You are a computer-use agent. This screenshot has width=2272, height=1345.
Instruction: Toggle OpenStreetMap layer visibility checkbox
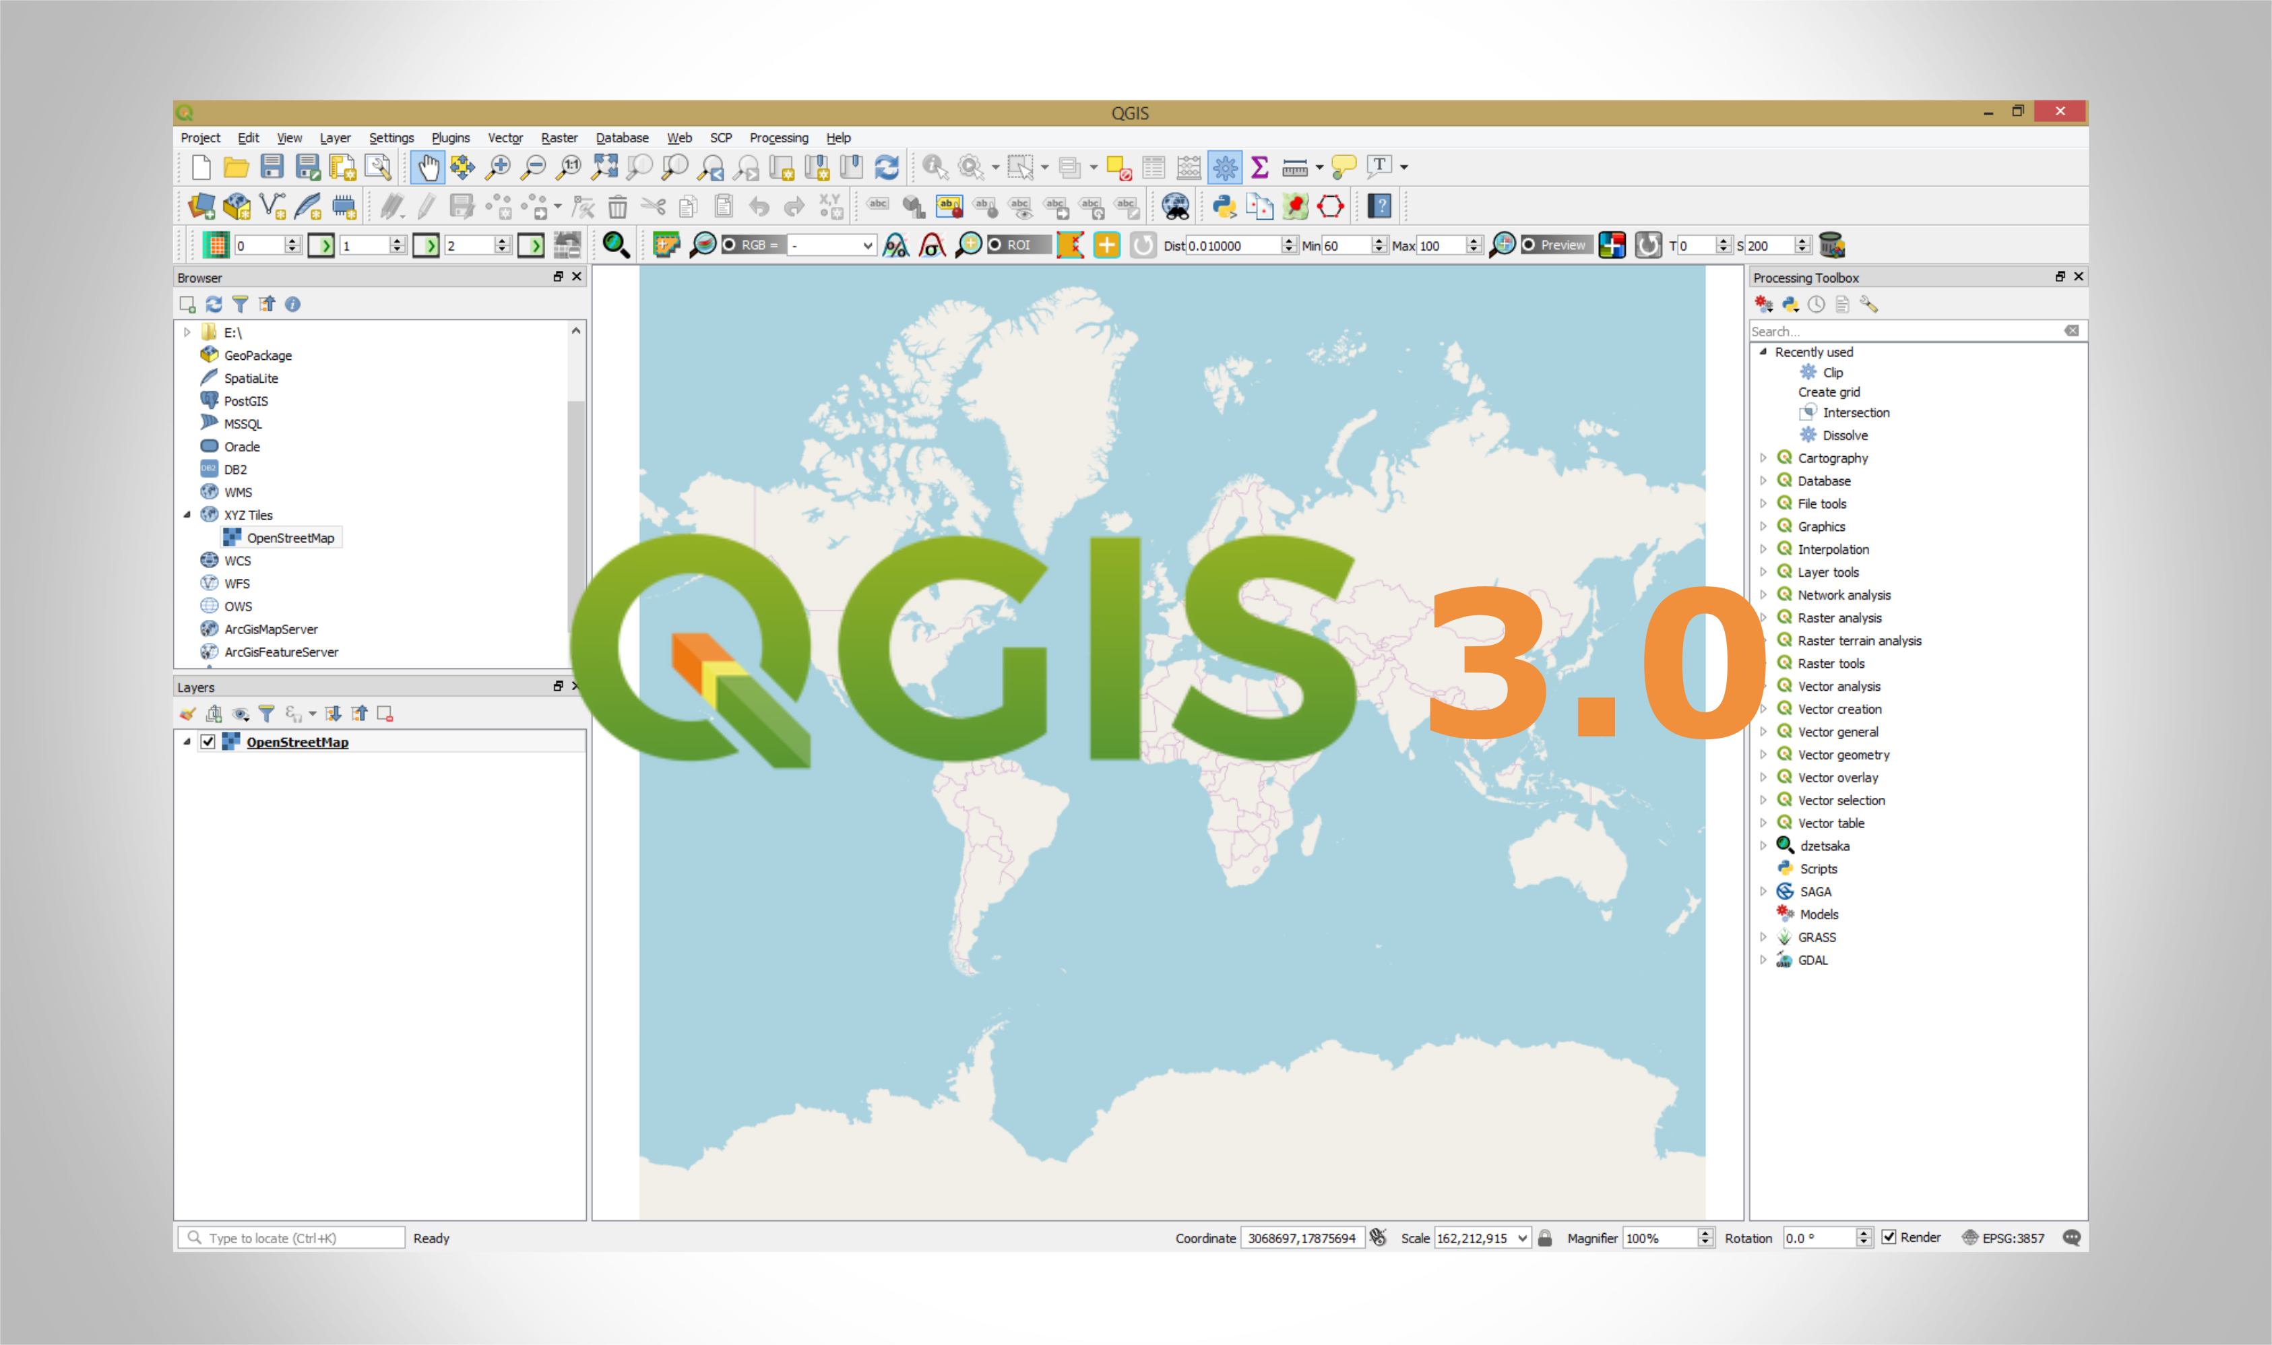click(x=208, y=743)
